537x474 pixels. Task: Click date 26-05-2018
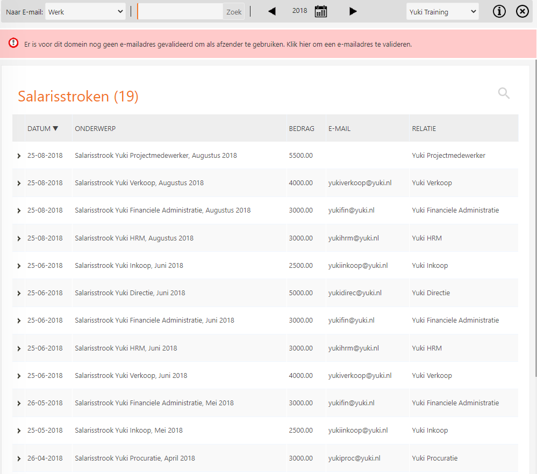(45, 403)
